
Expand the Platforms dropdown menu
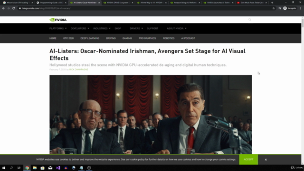tap(58, 28)
